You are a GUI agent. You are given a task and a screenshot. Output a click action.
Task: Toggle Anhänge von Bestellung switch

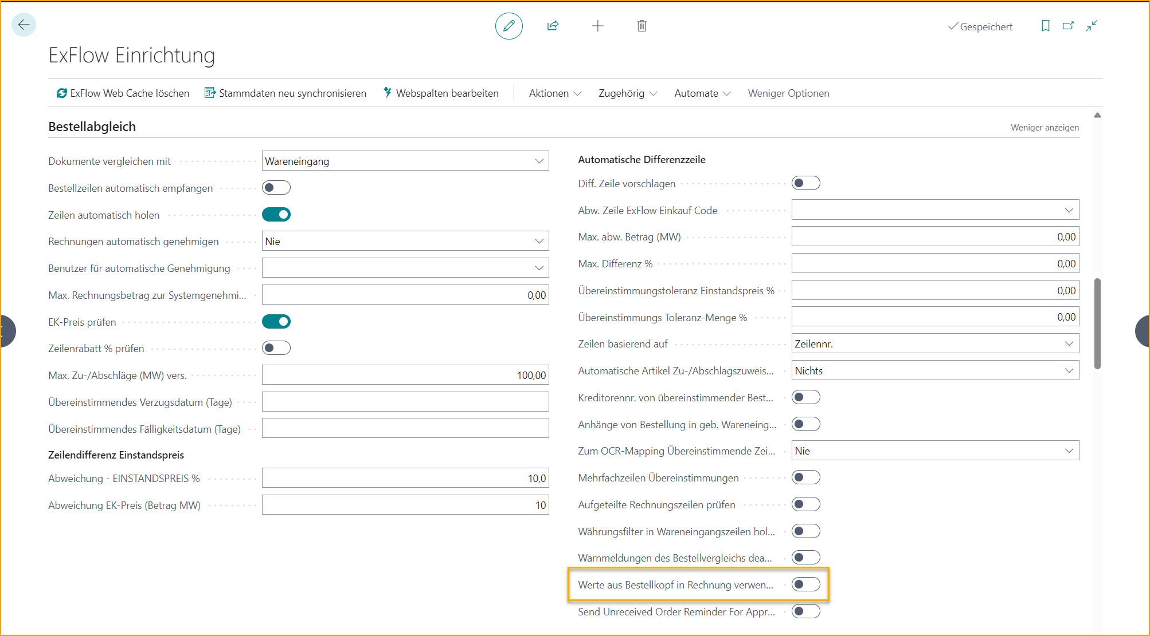click(x=806, y=424)
